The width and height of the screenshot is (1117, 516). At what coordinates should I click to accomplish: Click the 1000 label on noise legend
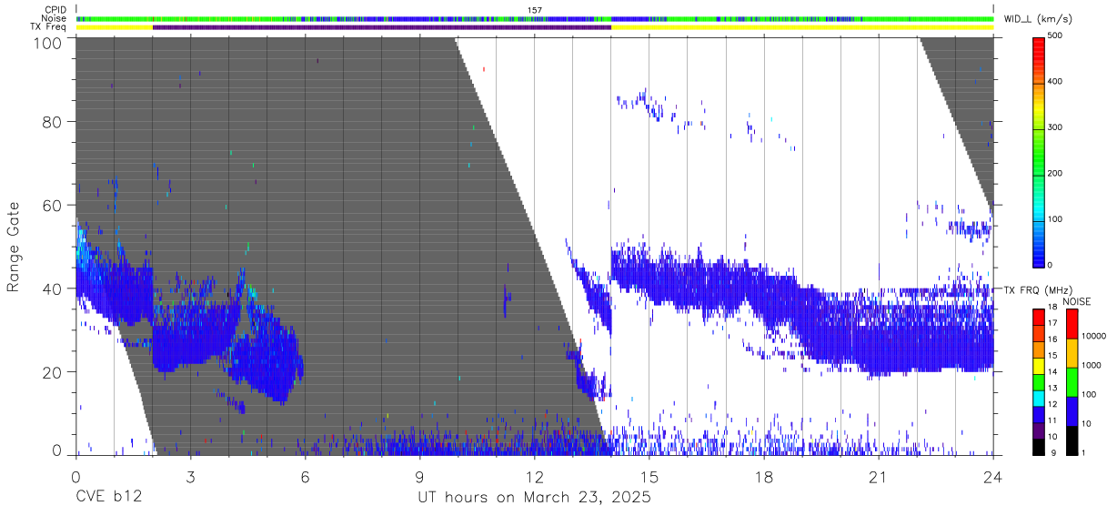click(x=1091, y=365)
